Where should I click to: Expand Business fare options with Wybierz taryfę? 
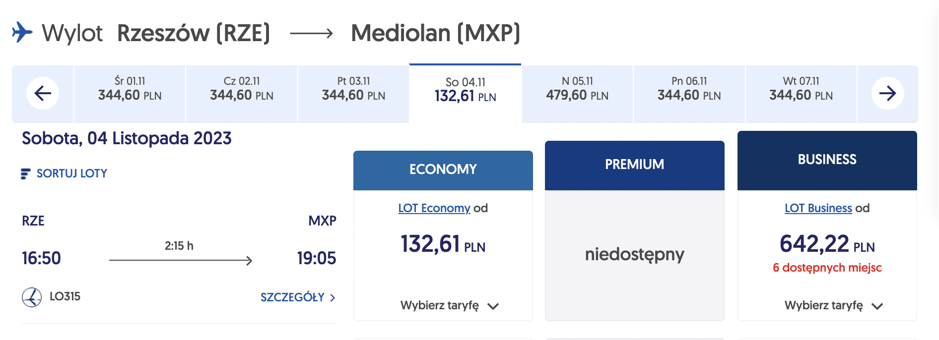coord(833,305)
